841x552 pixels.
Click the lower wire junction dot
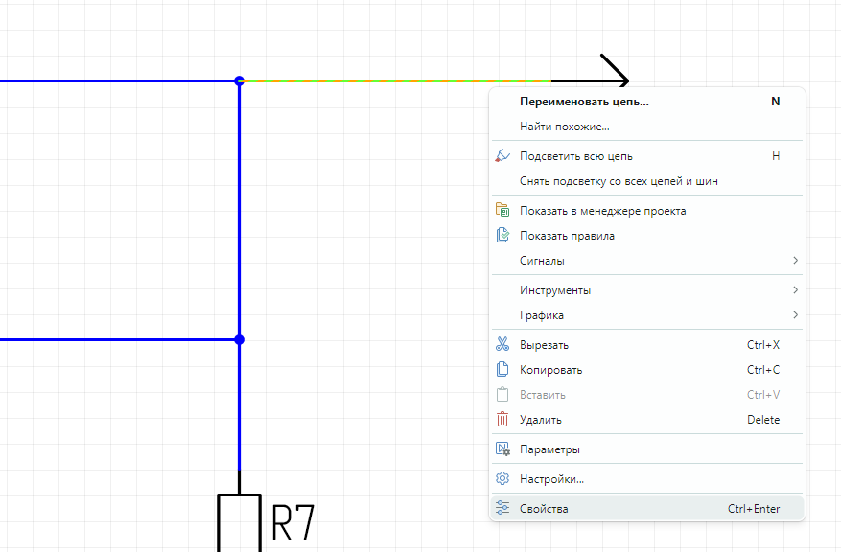point(239,340)
